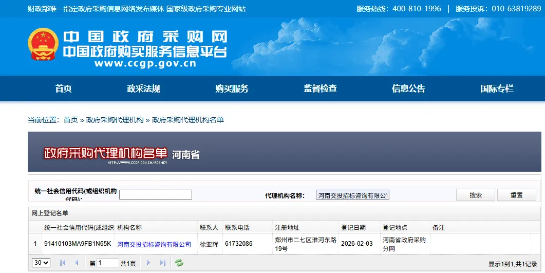
Task: Select address 郑州市二七区淮河东路19号
Action: pos(306,244)
